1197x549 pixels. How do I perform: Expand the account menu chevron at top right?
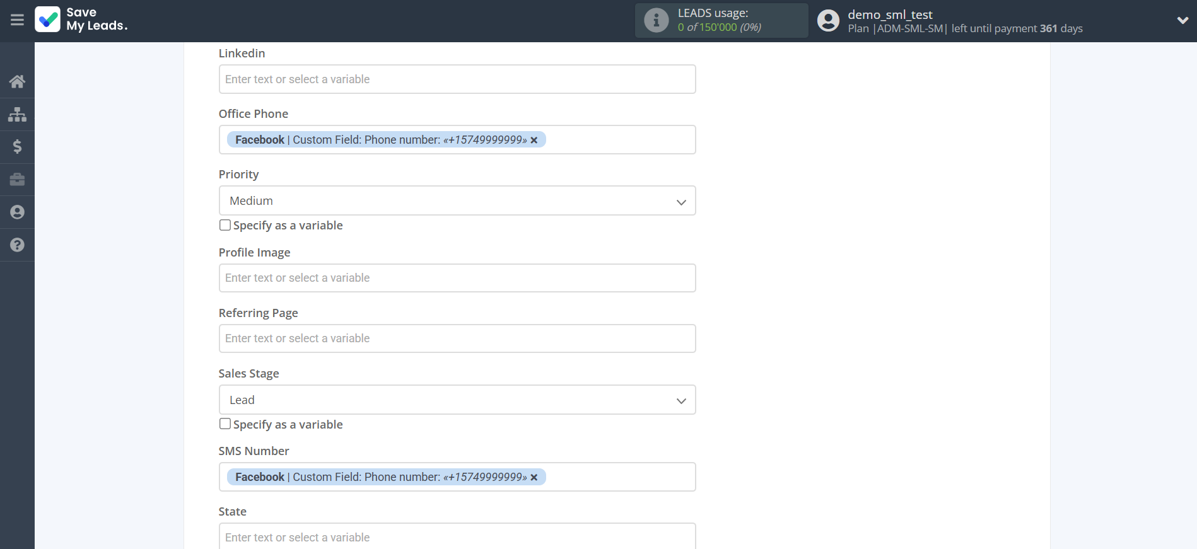pyautogui.click(x=1182, y=20)
